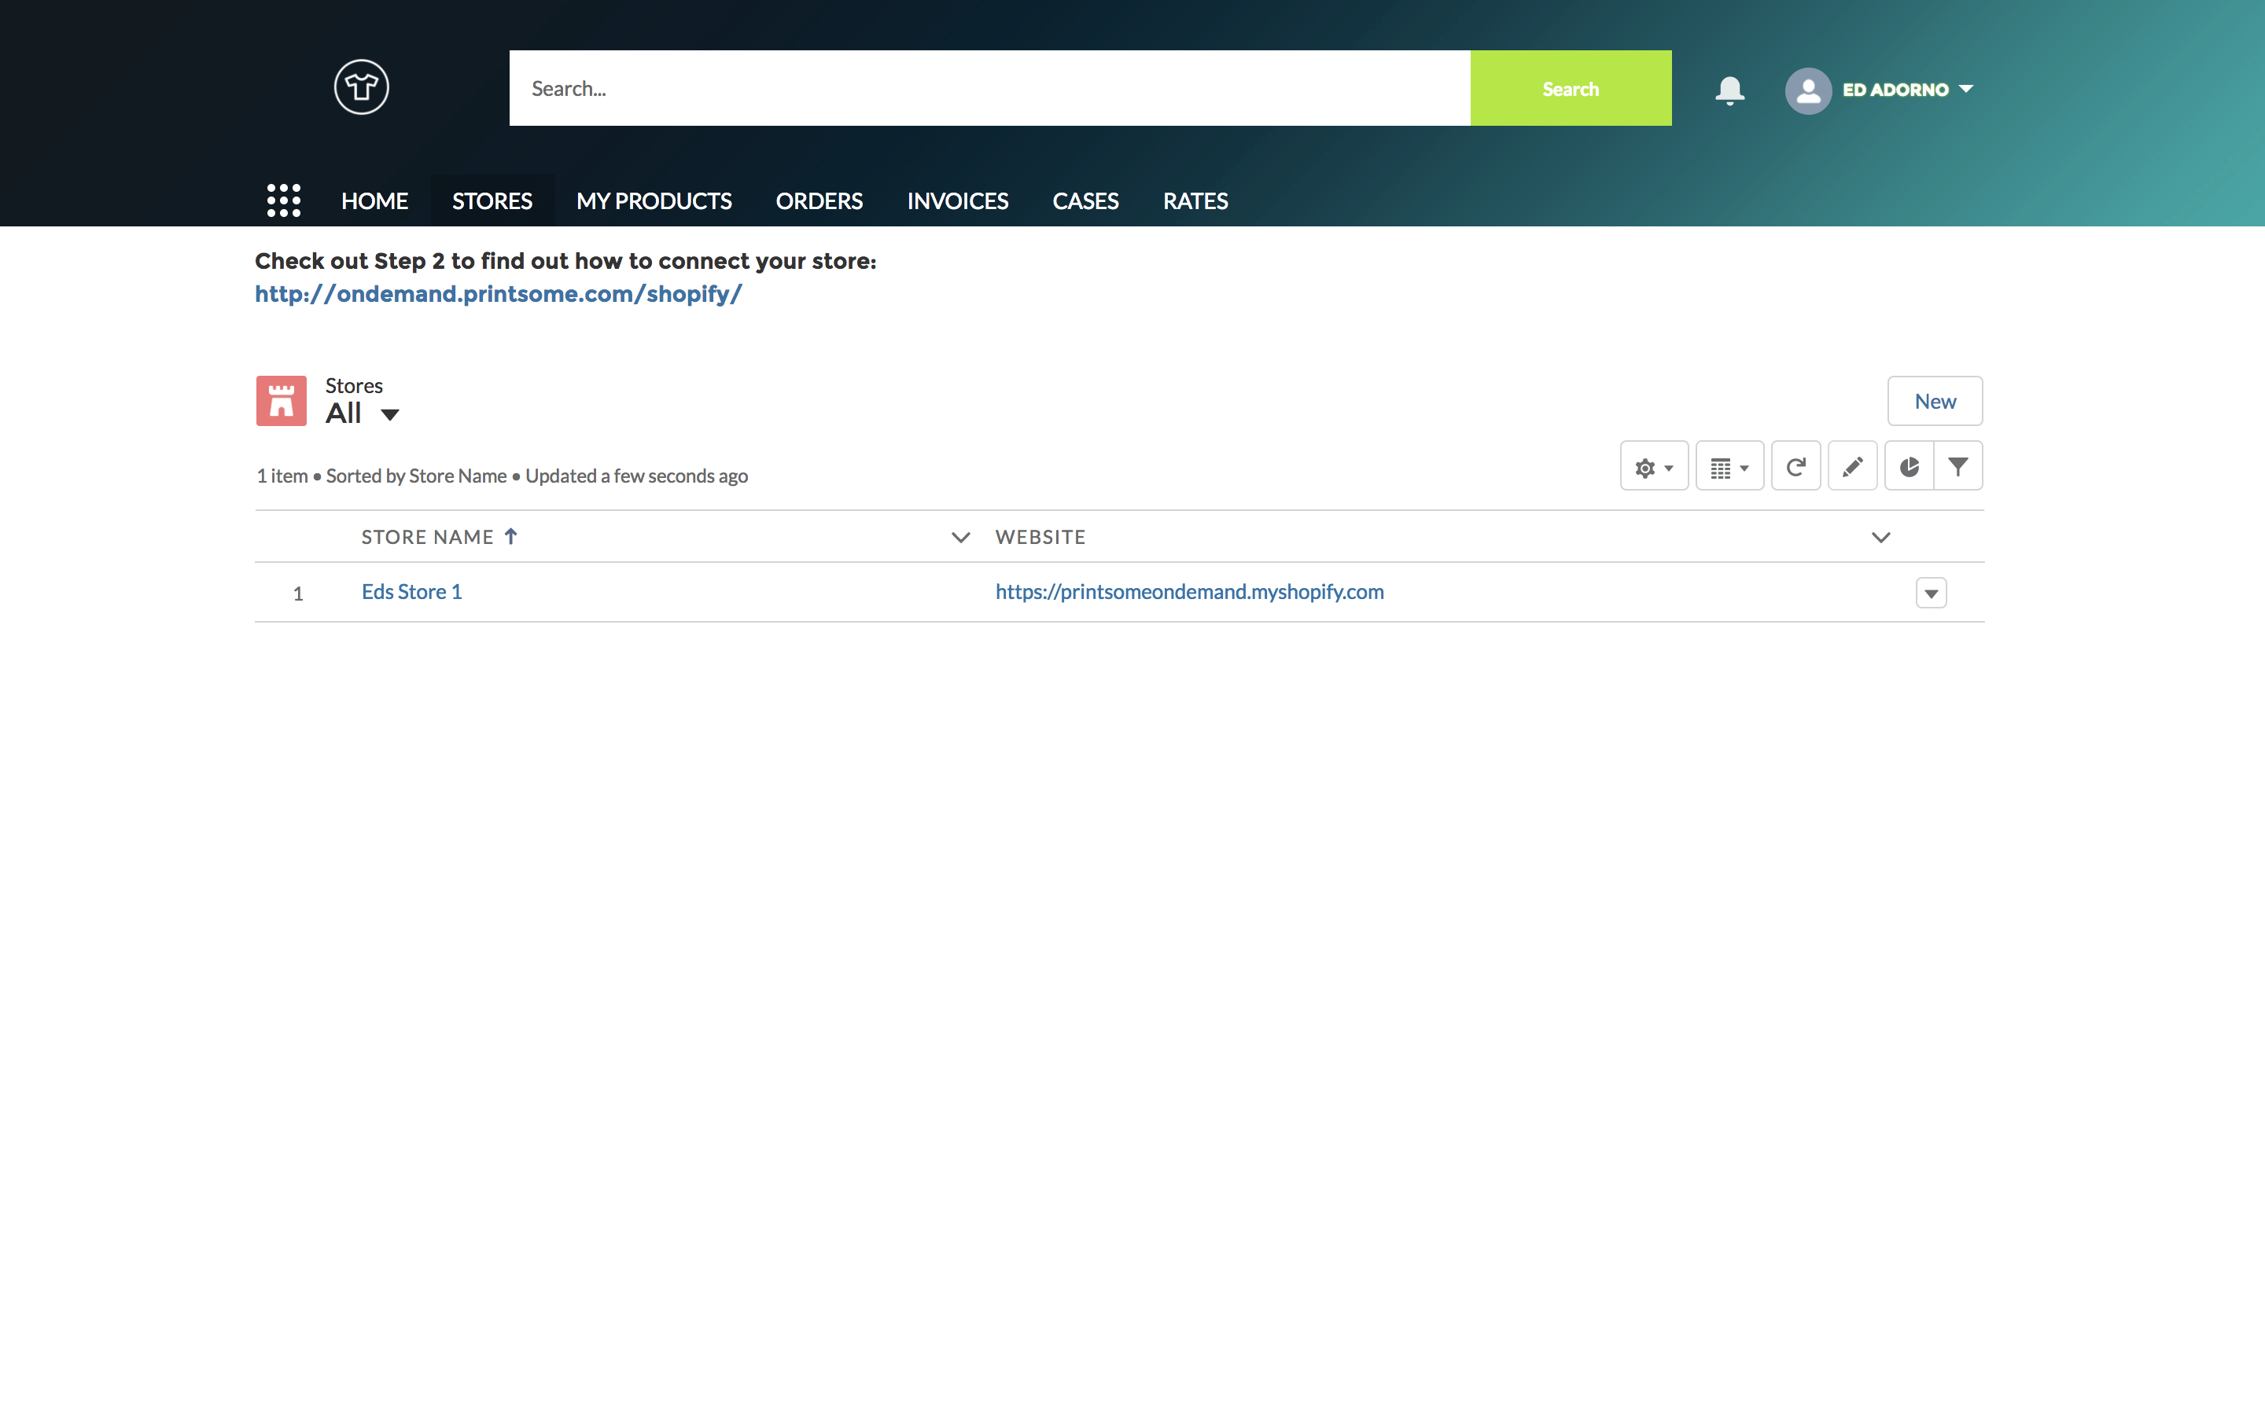
Task: Click the red Stores castle icon
Action: click(x=281, y=401)
